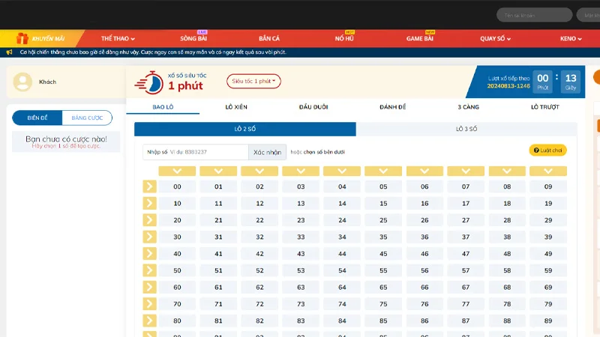Open the Luật chơi rules button
600x337 pixels.
point(547,151)
